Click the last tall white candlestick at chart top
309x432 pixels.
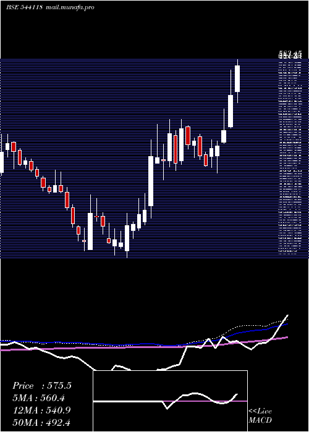point(237,78)
